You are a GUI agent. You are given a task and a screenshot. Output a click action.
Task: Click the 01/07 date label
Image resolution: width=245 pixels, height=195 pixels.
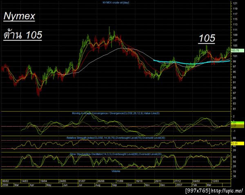point(82,181)
